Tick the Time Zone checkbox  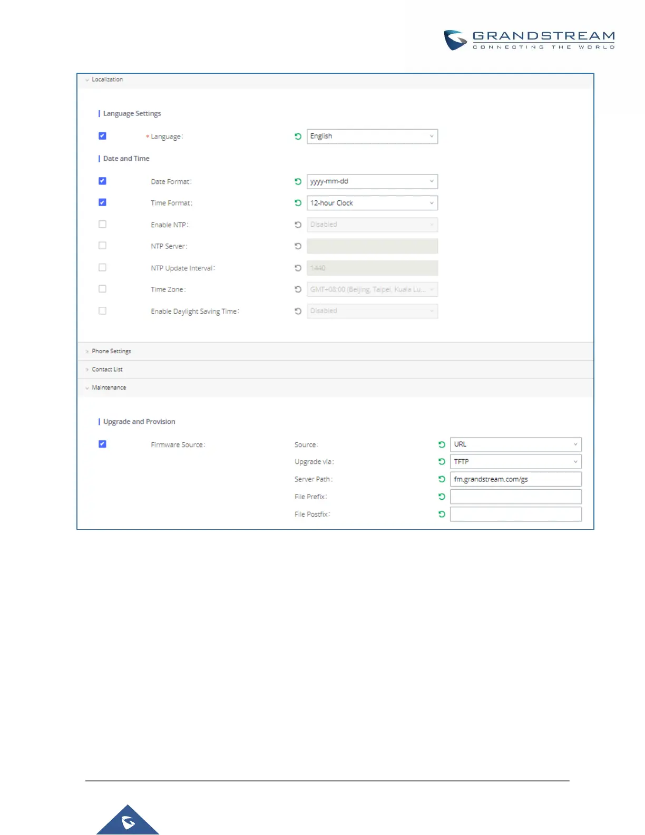pyautogui.click(x=102, y=289)
